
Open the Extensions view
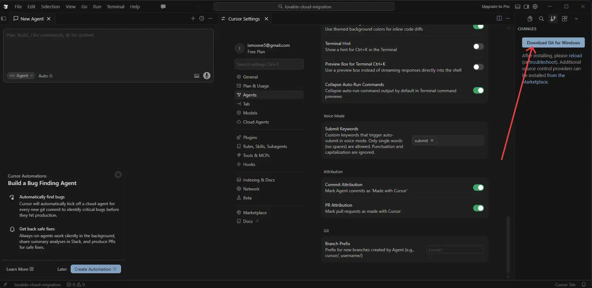[565, 19]
